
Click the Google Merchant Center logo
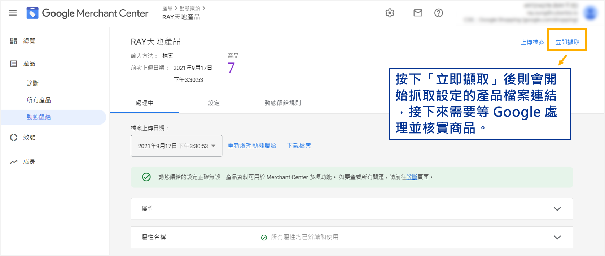coord(87,13)
